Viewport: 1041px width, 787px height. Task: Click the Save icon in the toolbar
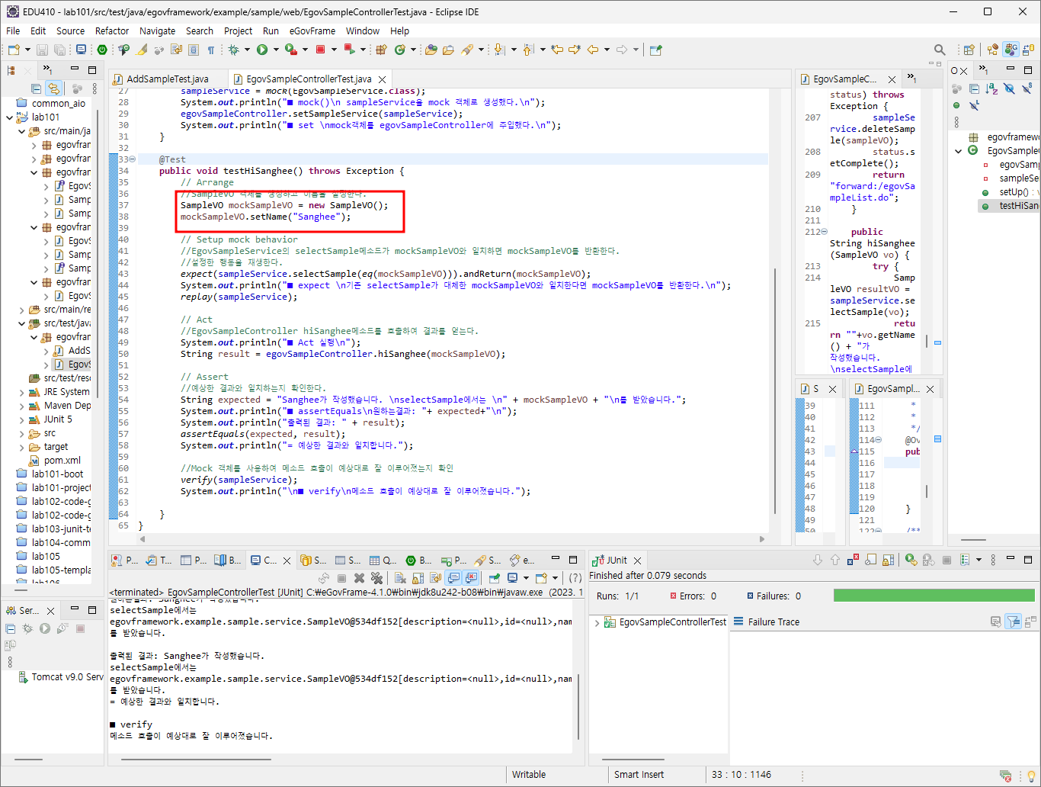(x=42, y=50)
